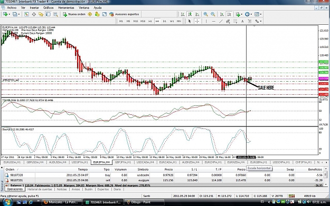The width and height of the screenshot is (330, 206).
Task: Switch to H1 timeframe
Action: tap(150, 21)
